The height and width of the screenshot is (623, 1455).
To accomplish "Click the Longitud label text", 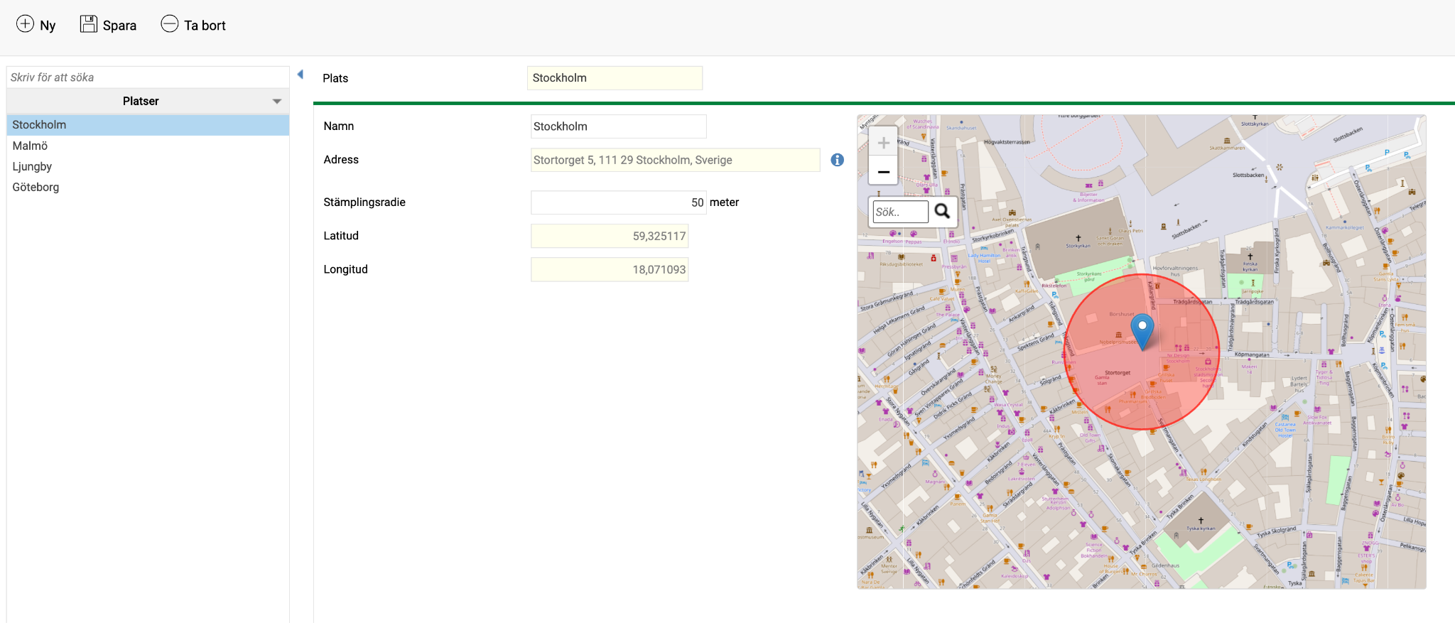I will click(345, 269).
